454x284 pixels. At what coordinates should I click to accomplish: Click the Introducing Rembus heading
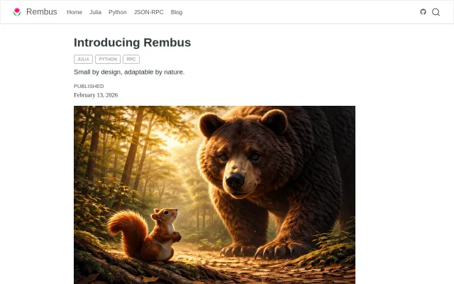133,43
